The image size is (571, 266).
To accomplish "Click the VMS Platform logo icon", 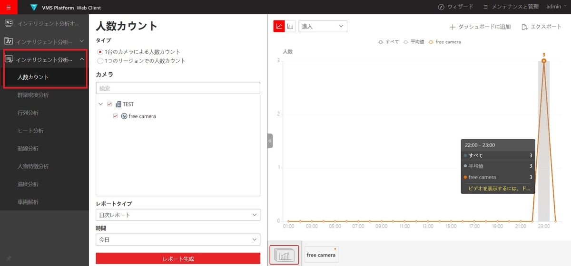I will point(33,8).
